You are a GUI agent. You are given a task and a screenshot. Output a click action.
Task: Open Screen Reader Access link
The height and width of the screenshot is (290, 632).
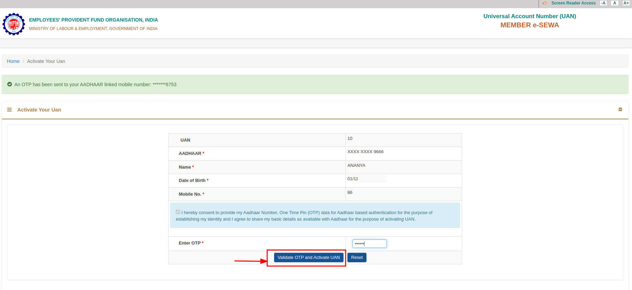click(x=573, y=3)
